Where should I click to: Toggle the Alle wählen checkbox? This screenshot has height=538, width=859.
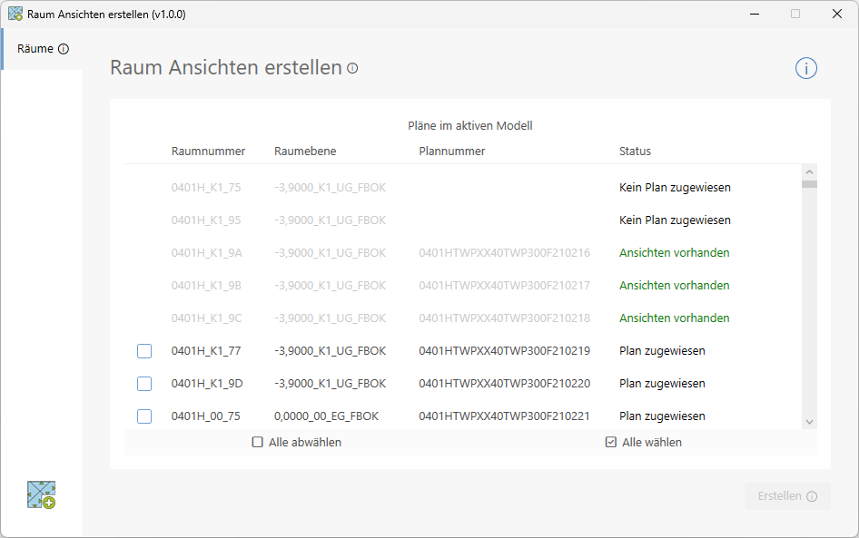(611, 443)
